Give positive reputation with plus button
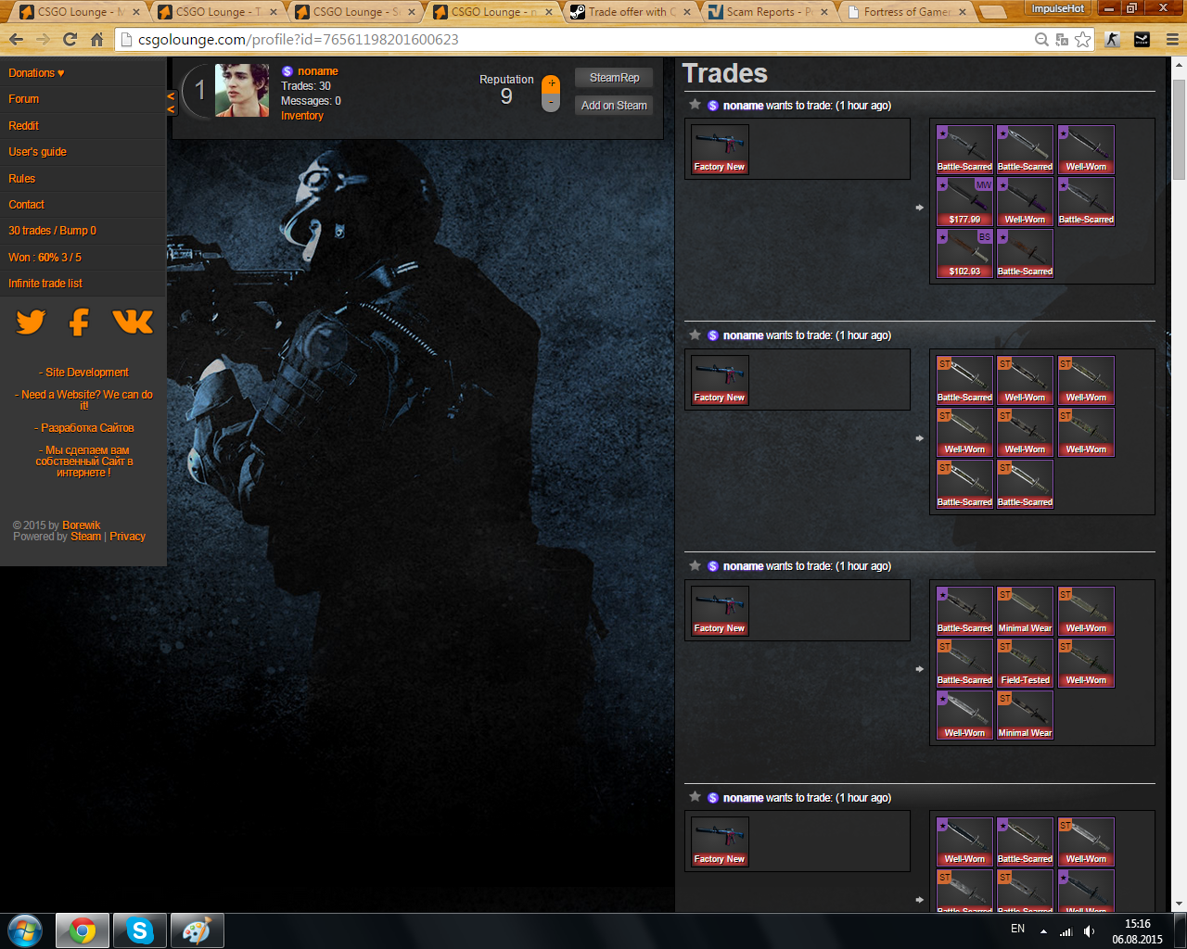Image resolution: width=1187 pixels, height=949 pixels. [551, 83]
